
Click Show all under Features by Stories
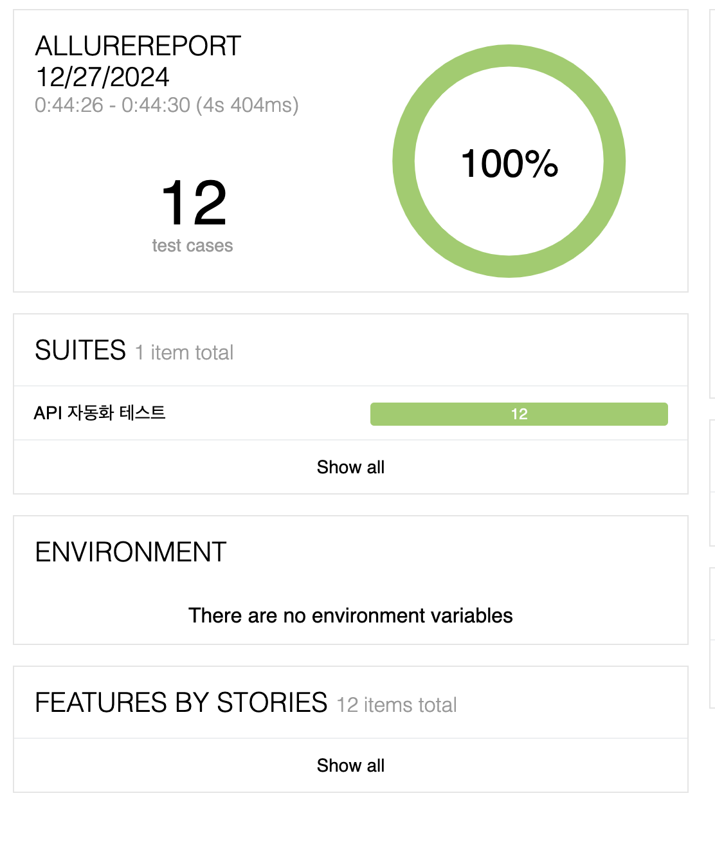pyautogui.click(x=350, y=766)
